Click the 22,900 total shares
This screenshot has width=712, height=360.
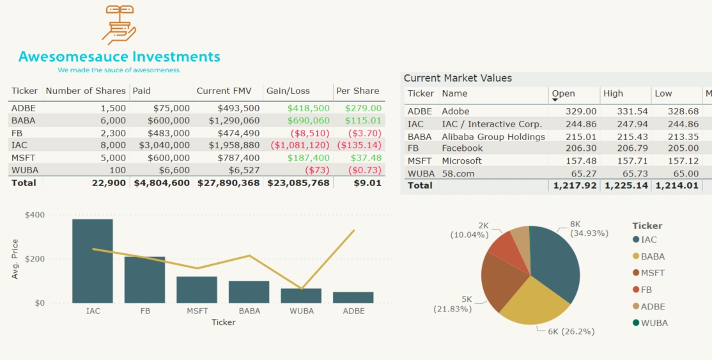(111, 183)
